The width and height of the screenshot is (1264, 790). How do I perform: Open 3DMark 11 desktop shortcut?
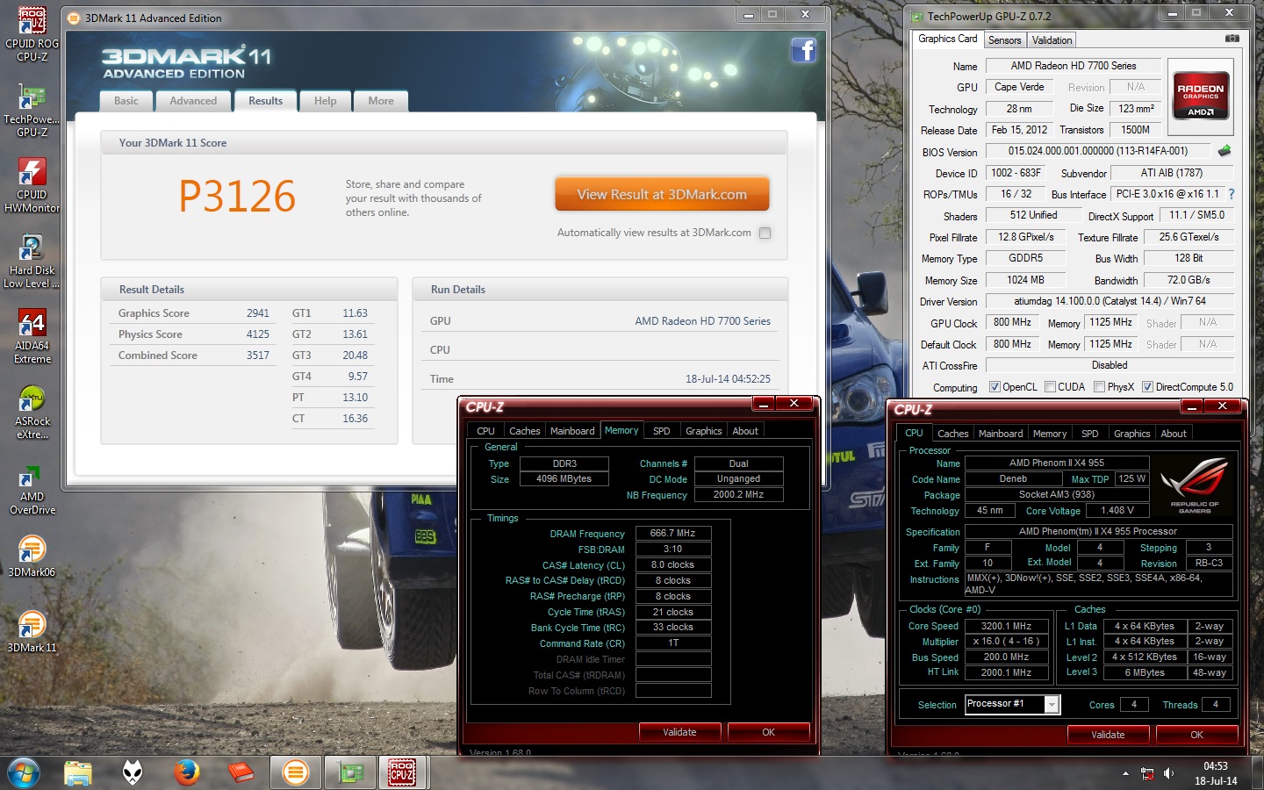32,632
